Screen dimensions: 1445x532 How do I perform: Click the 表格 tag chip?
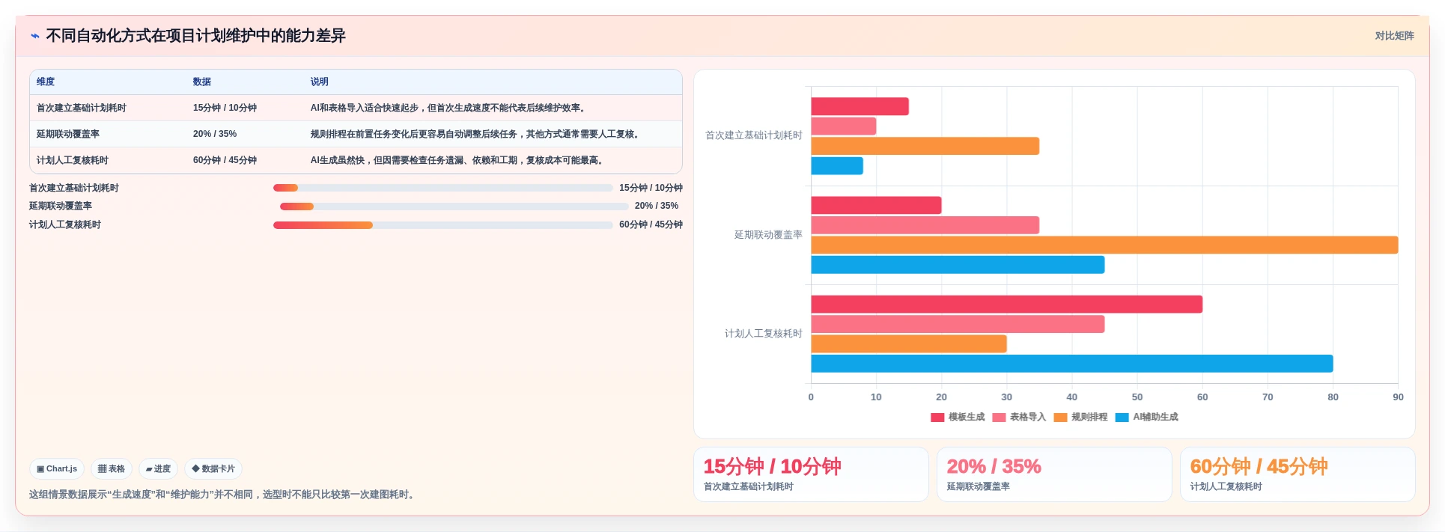112,469
